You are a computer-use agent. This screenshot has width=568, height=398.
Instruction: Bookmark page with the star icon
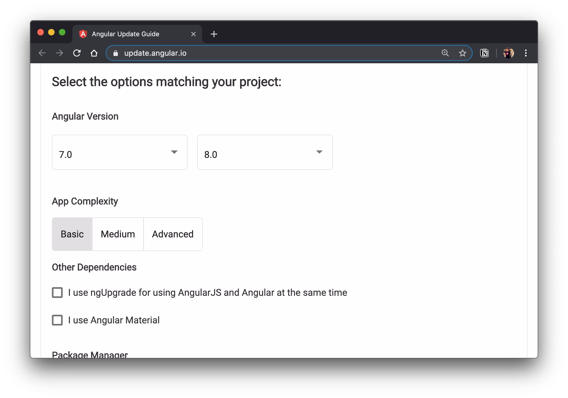462,53
